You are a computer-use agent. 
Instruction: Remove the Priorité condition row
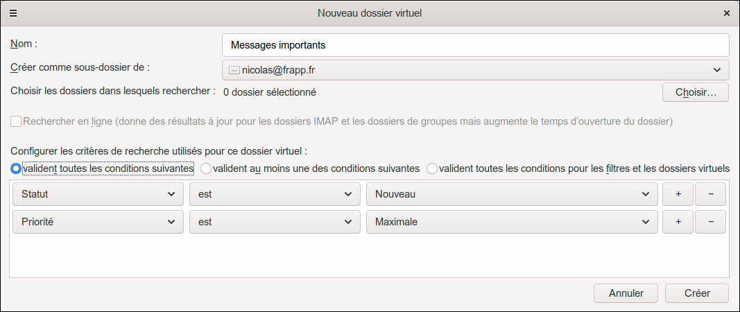point(711,222)
